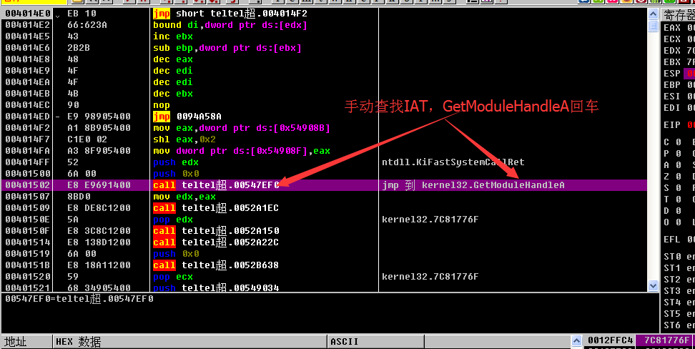Click the jmp short instruction at 004014E0
The image size is (695, 349).
[230, 14]
